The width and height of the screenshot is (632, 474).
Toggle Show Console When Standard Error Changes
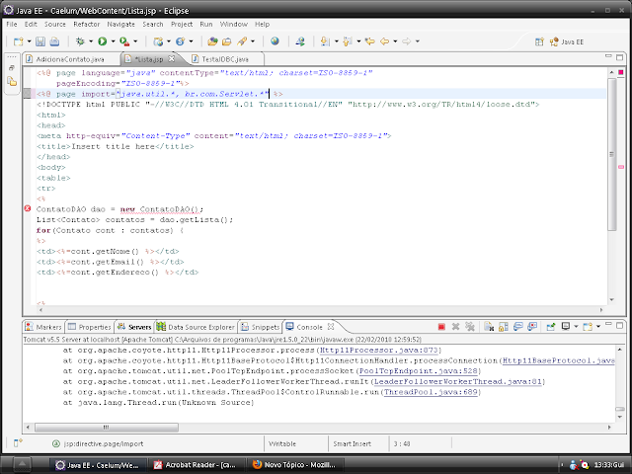(x=532, y=327)
